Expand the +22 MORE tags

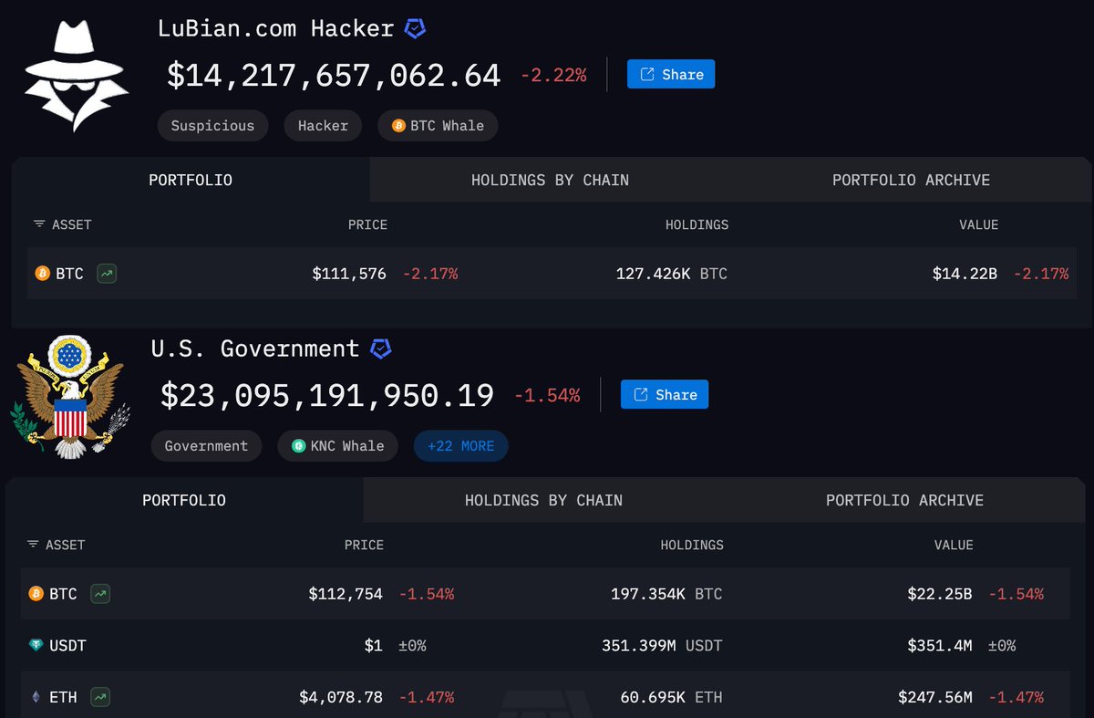(460, 446)
